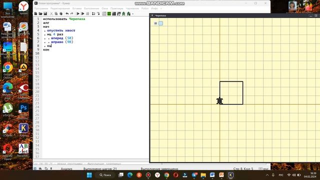Open the Окна menu
This screenshot has width=320, height=180.
[x=104, y=8]
